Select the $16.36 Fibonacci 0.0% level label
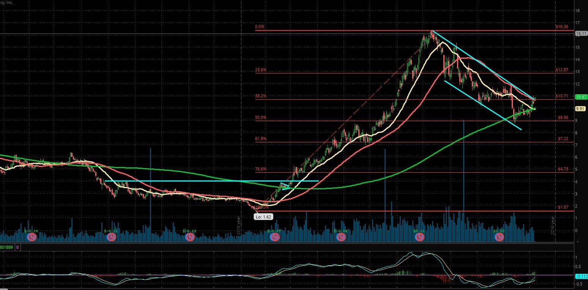Screen dimensions: 588x290 tap(561, 27)
